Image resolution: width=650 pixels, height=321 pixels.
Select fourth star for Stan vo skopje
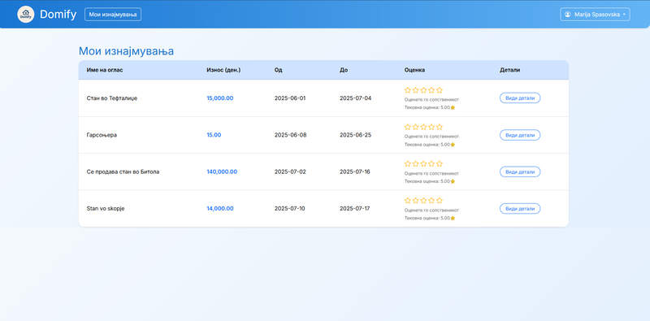[431, 200]
